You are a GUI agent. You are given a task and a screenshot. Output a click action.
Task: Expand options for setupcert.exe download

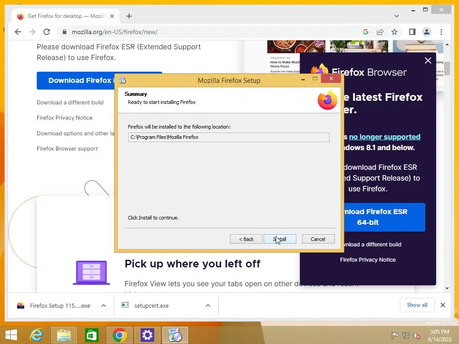coord(208,305)
